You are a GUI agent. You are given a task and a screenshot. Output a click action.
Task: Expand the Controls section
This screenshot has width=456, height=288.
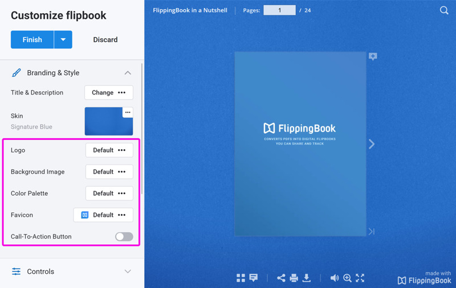(128, 271)
